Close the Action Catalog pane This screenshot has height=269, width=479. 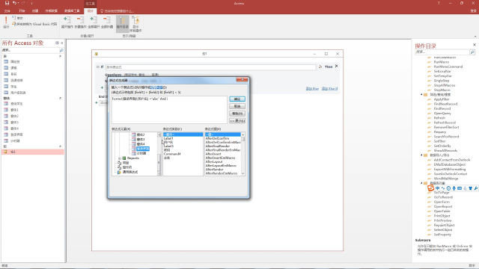tap(474, 45)
